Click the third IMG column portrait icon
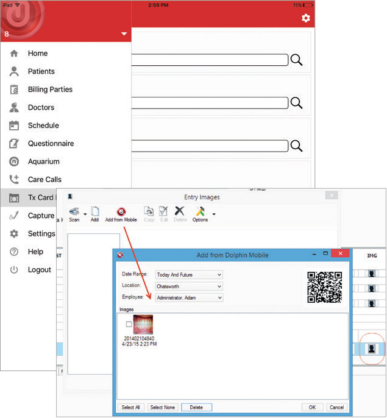 372,303
